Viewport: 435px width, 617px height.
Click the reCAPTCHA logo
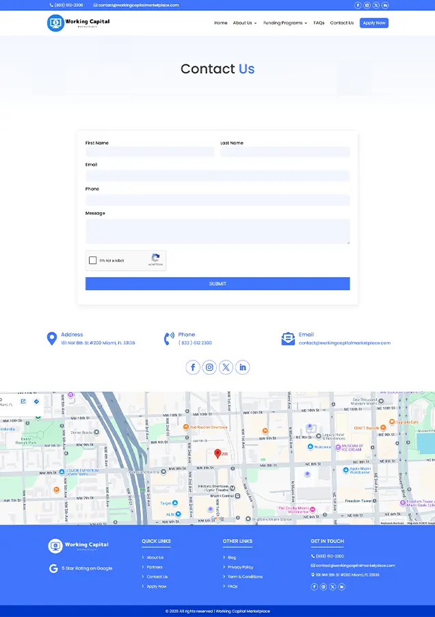click(155, 258)
